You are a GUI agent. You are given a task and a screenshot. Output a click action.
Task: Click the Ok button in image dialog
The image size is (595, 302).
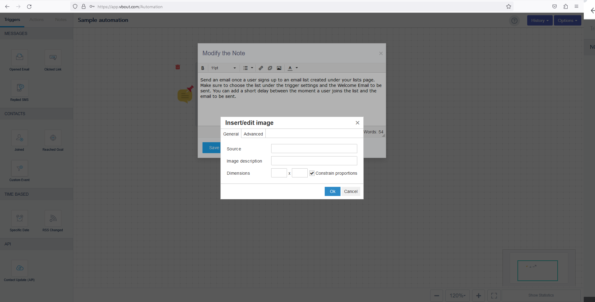click(x=333, y=191)
